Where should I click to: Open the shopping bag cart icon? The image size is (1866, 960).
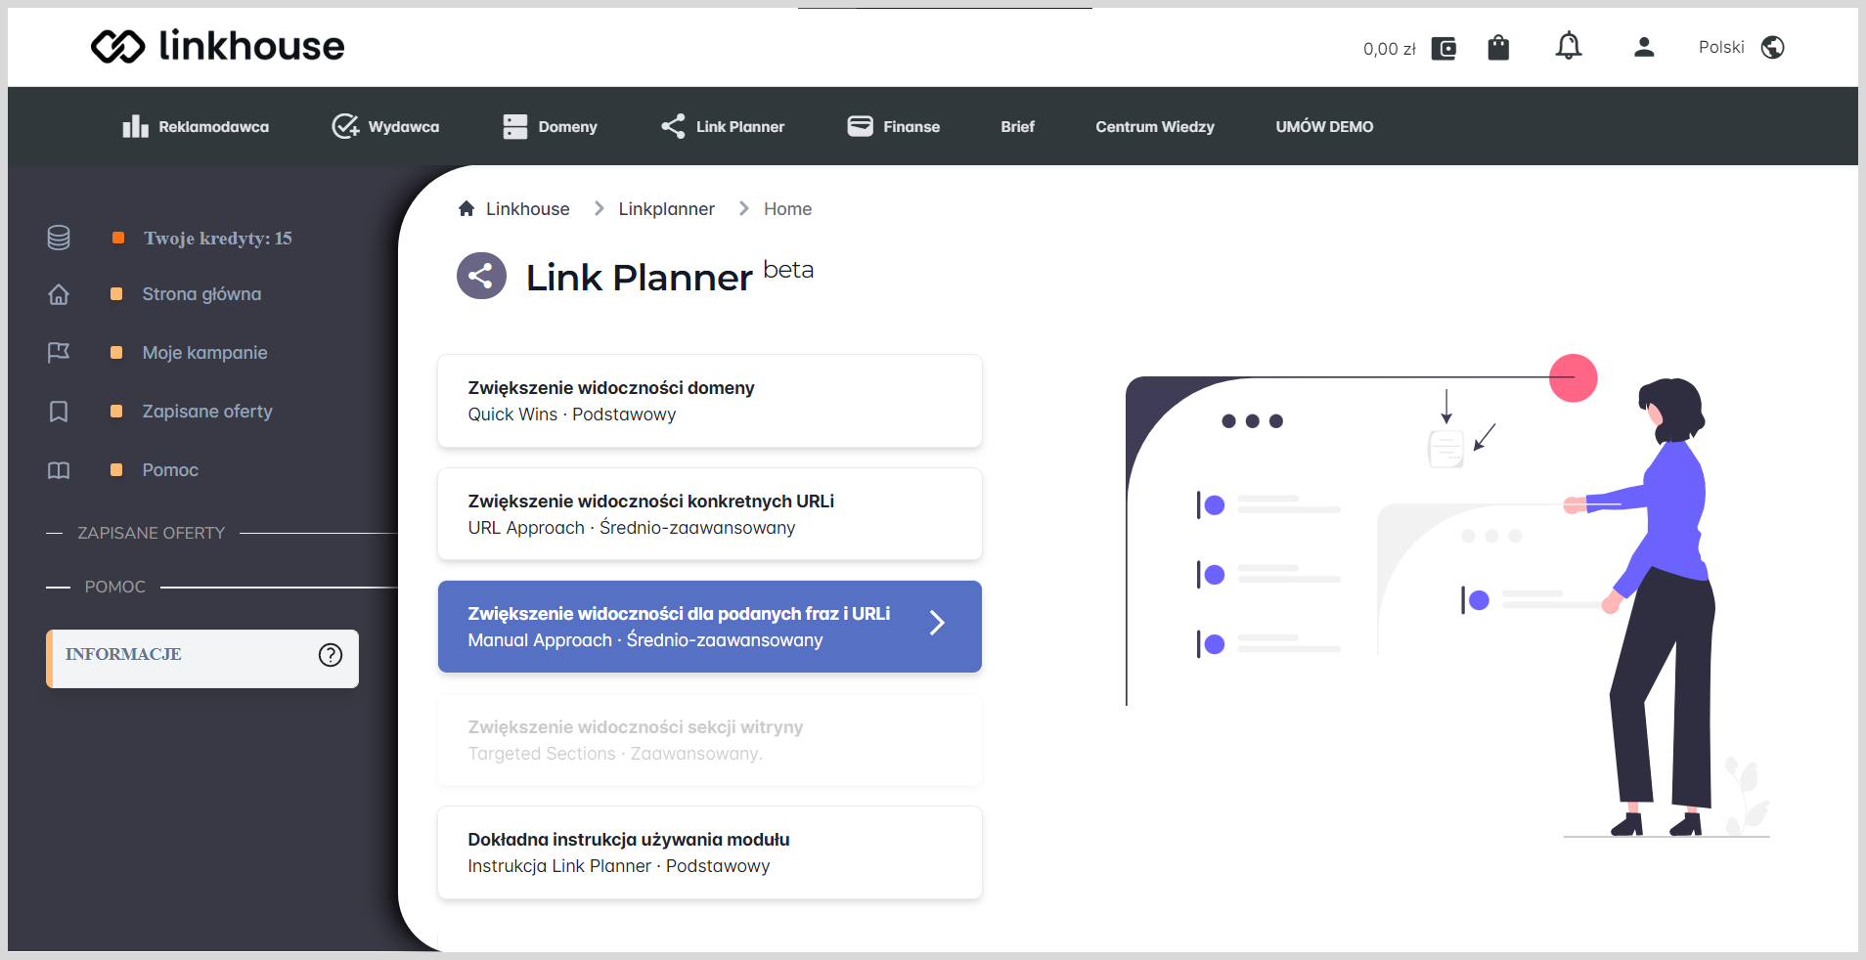pos(1498,47)
